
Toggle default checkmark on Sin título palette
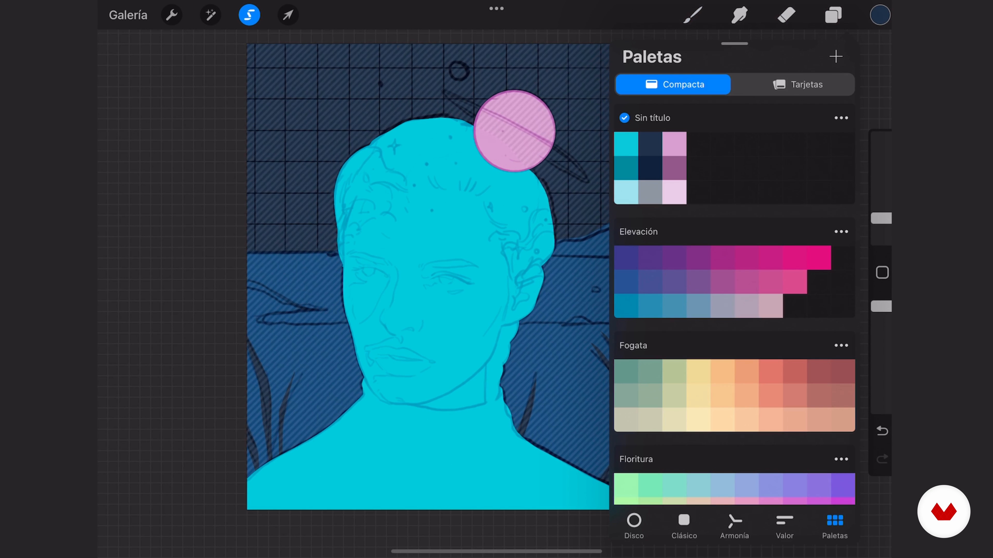625,118
